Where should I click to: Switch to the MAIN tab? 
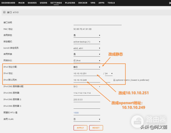(x=21, y=3)
